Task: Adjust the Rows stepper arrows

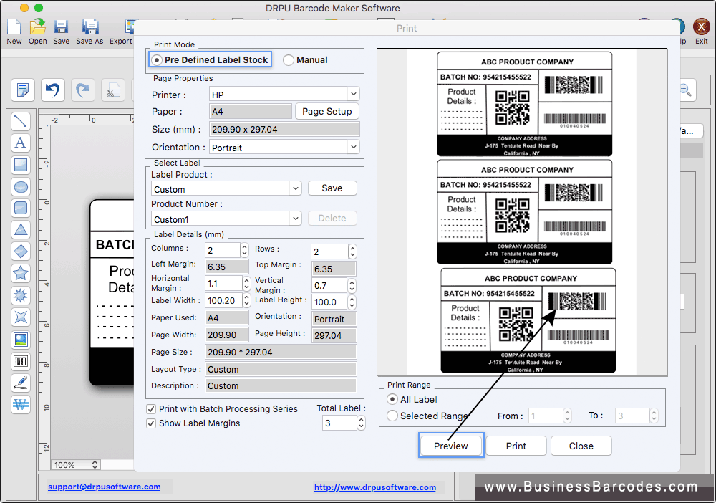Action: (352, 251)
